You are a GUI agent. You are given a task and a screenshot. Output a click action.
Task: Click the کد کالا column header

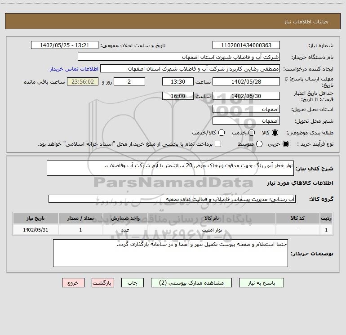click(297, 218)
